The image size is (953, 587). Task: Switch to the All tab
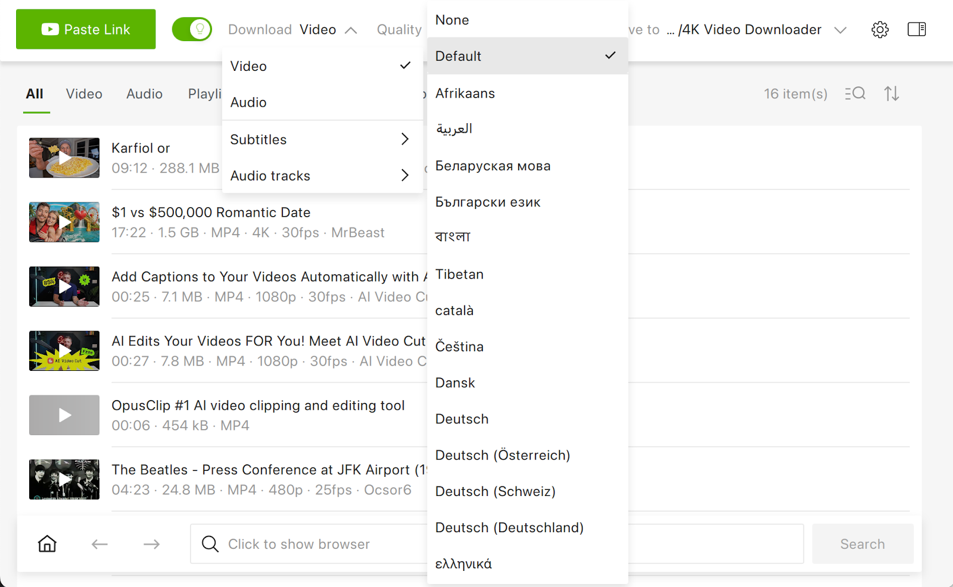coord(35,94)
